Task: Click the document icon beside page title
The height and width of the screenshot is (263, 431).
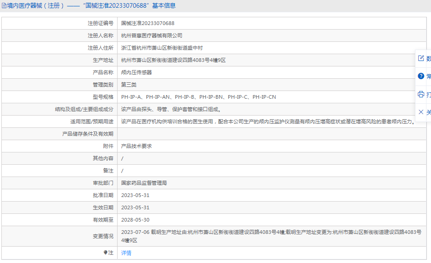Action: point(4,6)
